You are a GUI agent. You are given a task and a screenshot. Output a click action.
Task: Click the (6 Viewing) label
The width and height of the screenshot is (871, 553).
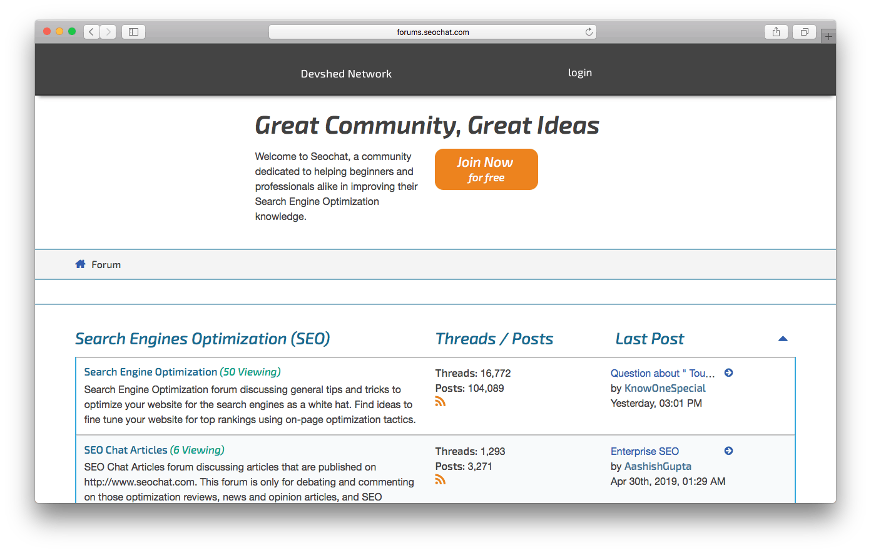pyautogui.click(x=197, y=450)
